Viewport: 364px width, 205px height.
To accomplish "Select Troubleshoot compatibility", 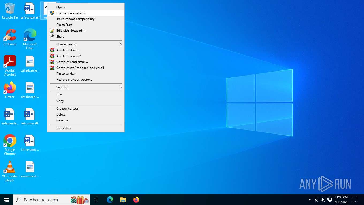I will point(86,19).
